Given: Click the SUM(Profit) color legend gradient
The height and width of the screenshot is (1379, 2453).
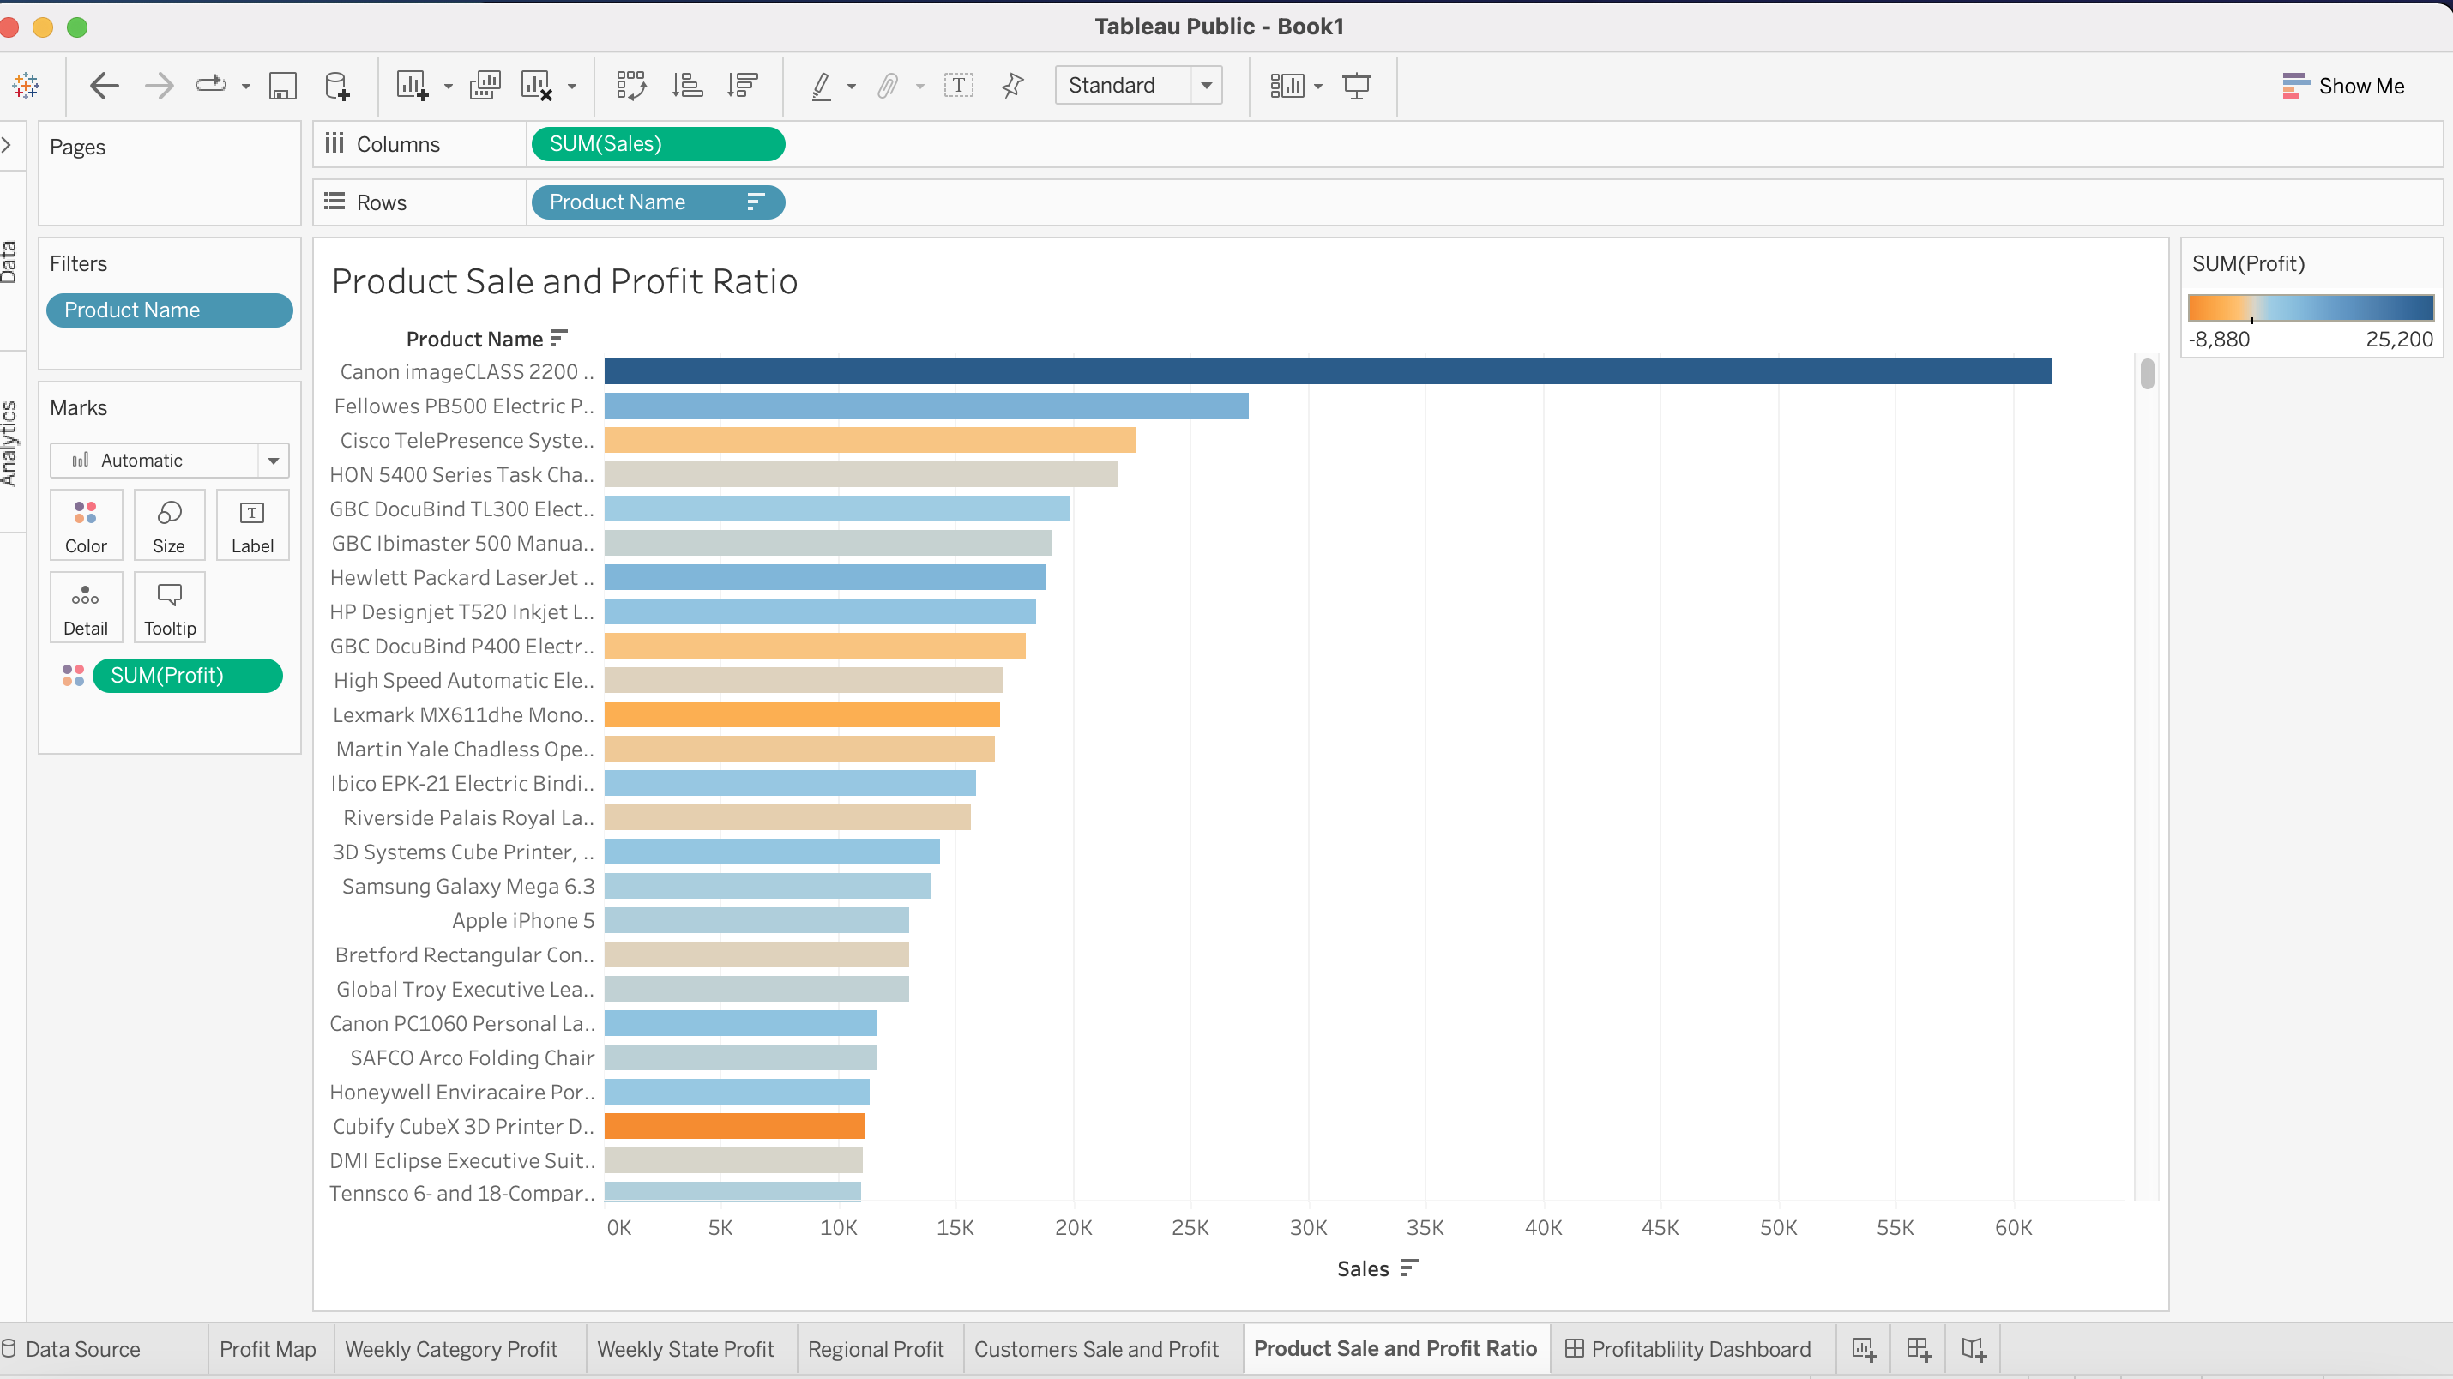Looking at the screenshot, I should (x=2310, y=308).
